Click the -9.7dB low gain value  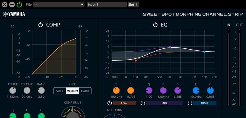tap(131, 97)
